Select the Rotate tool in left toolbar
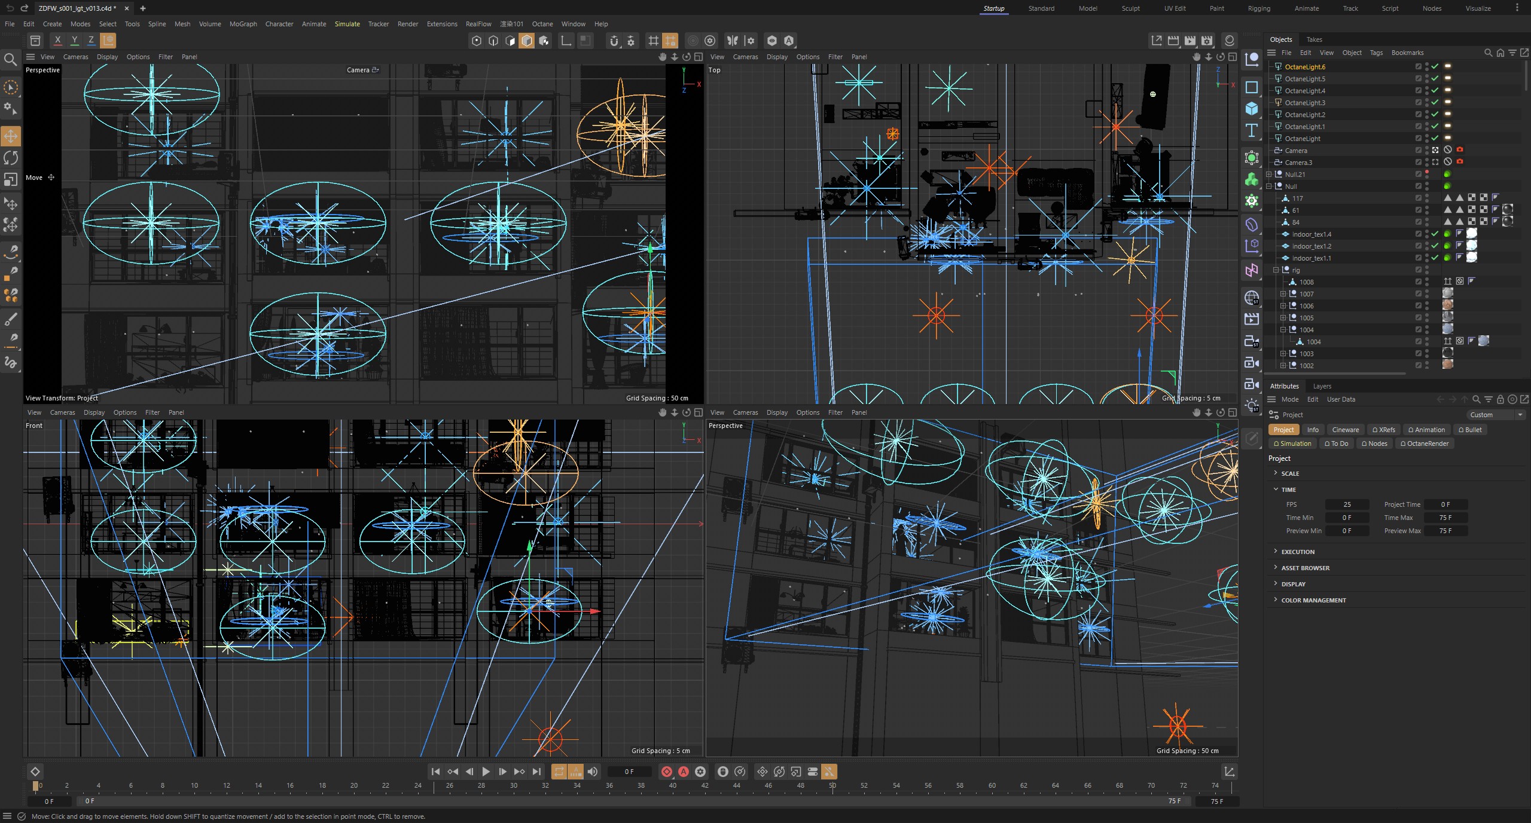The width and height of the screenshot is (1531, 823). pyautogui.click(x=11, y=158)
